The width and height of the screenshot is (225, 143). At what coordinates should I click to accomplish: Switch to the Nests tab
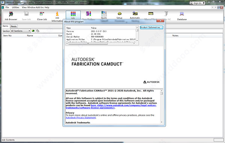tap(13, 26)
